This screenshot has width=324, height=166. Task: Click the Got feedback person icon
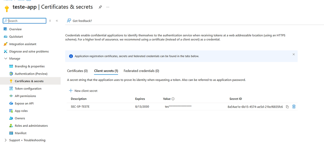pyautogui.click(x=69, y=20)
